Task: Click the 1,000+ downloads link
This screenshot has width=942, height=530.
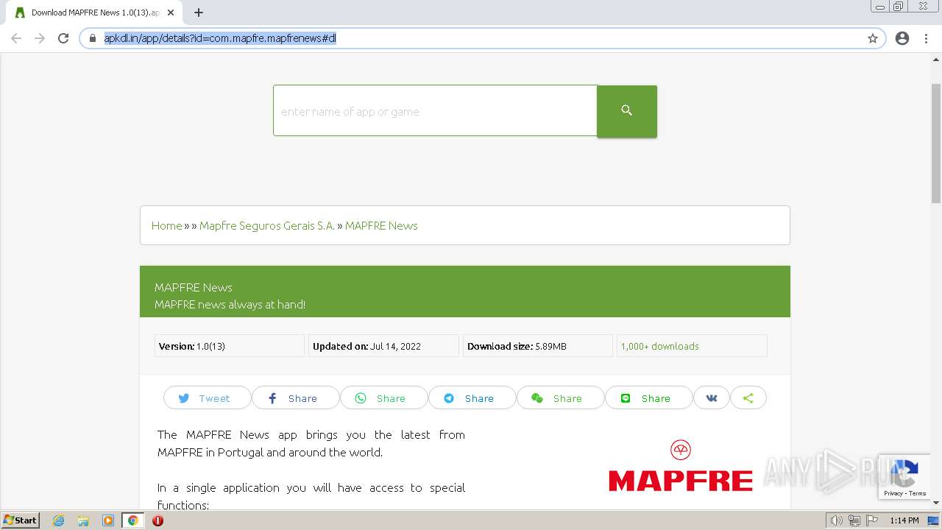Action: (x=659, y=346)
